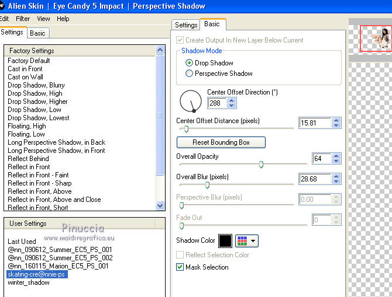Select @nn_160115_Marion_EC5_PS_001 user setting
Image resolution: width=392 pixels, height=297 pixels.
[58, 266]
